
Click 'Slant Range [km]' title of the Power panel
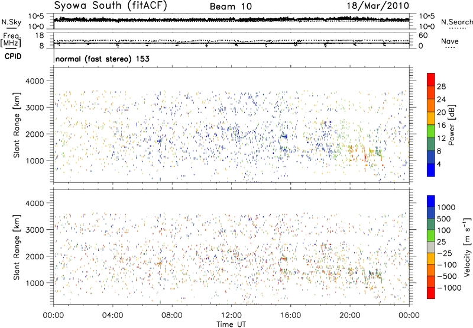17,125
